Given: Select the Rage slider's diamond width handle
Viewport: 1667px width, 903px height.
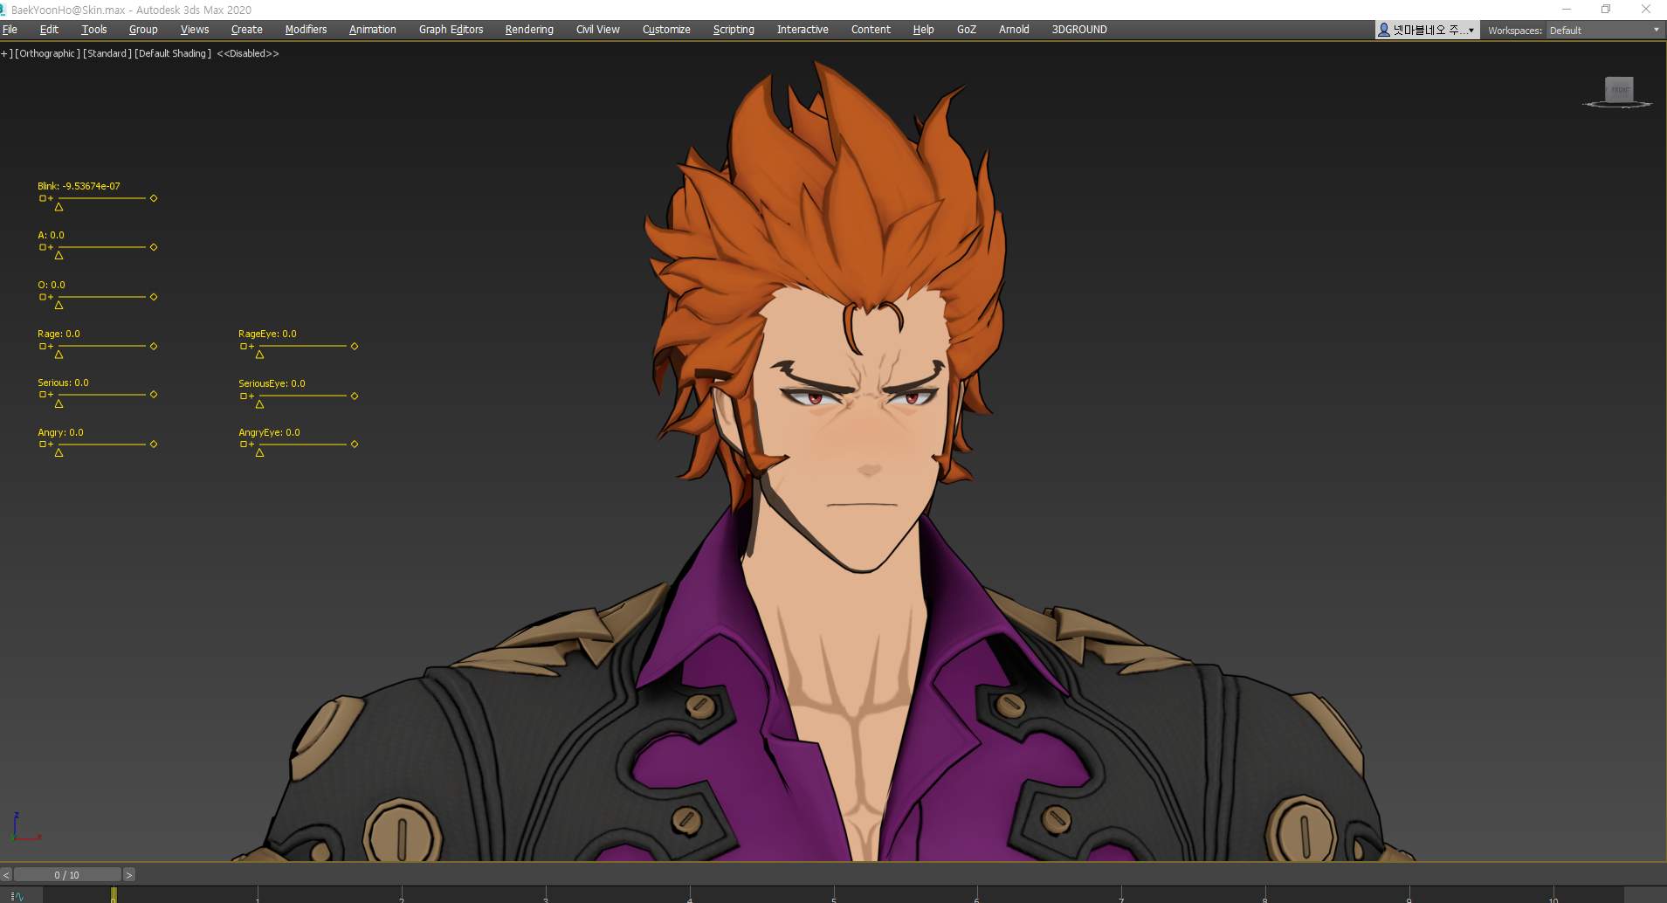Looking at the screenshot, I should click(154, 347).
